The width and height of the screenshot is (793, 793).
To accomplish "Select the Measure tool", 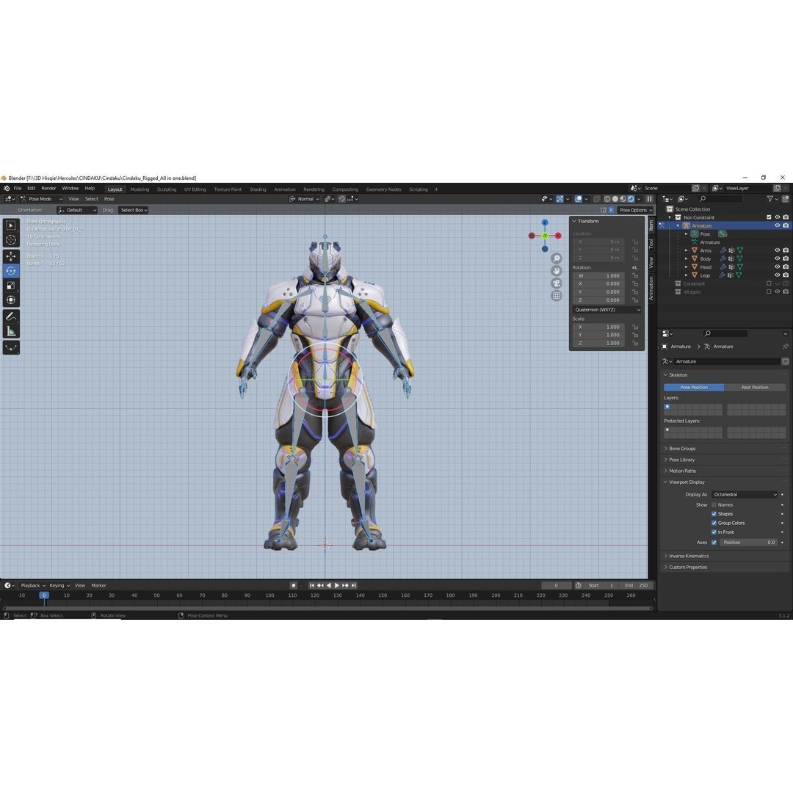I will [10, 331].
